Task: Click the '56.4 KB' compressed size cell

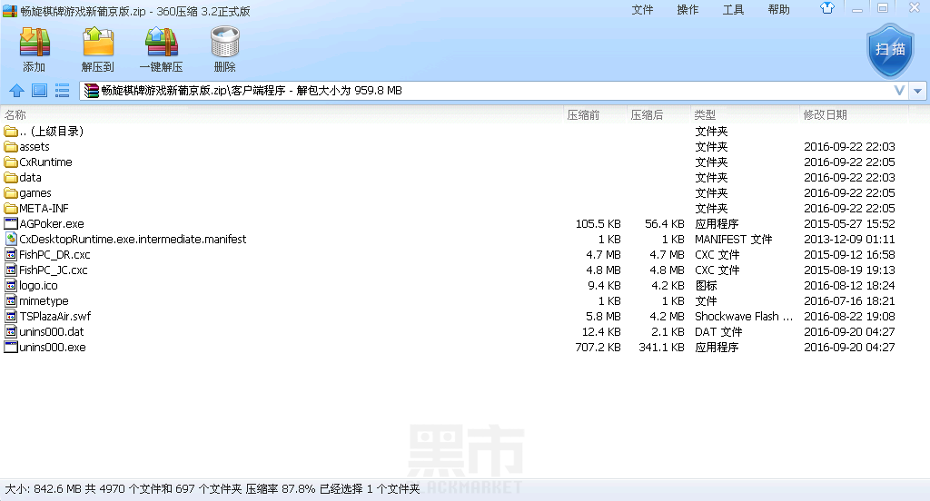Action: pyautogui.click(x=664, y=223)
